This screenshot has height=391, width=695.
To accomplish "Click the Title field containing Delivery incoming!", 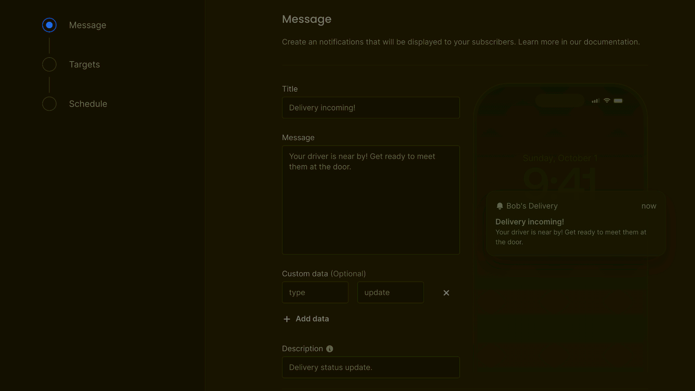I will [x=371, y=108].
